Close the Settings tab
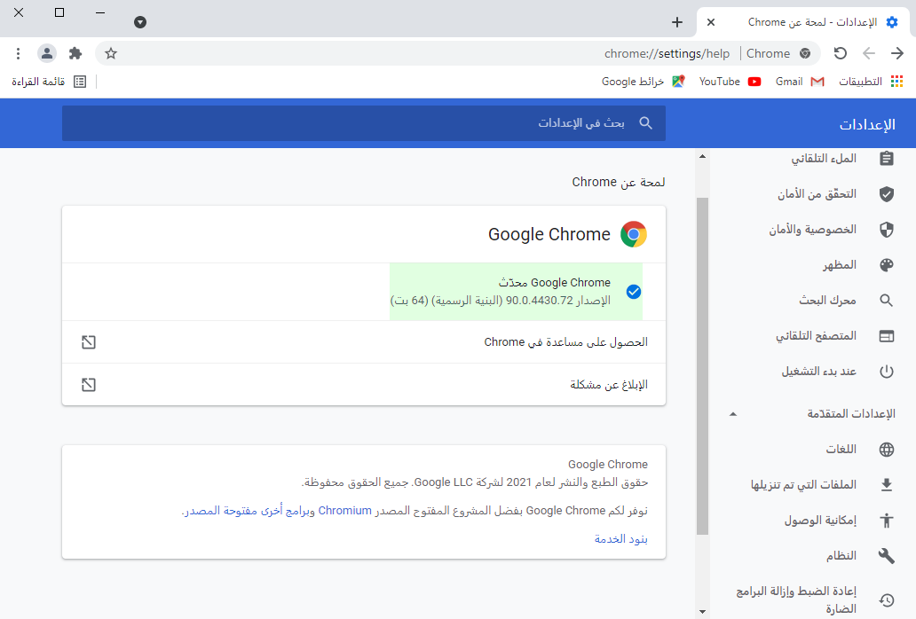916x619 pixels. pos(711,22)
